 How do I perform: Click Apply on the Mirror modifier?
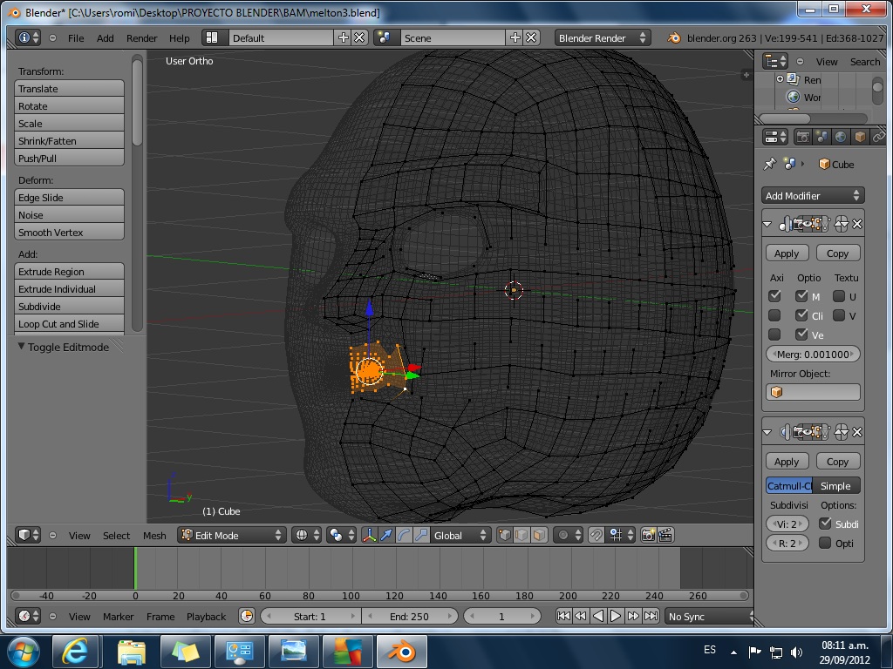coord(787,253)
